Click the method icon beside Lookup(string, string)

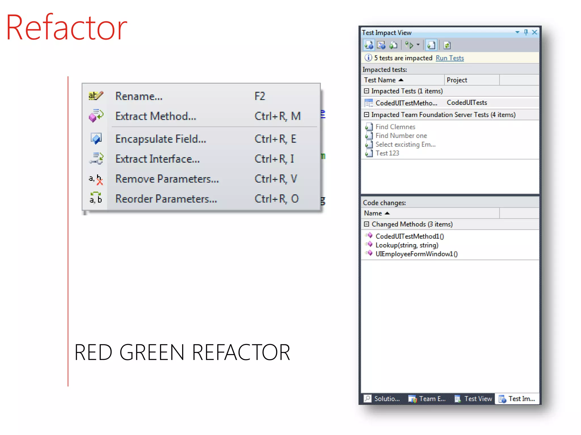click(x=369, y=244)
